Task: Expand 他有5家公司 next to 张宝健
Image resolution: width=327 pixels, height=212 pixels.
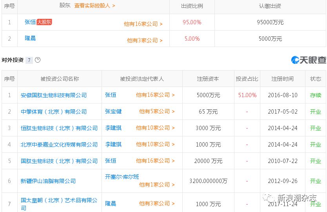Action: 156,112
